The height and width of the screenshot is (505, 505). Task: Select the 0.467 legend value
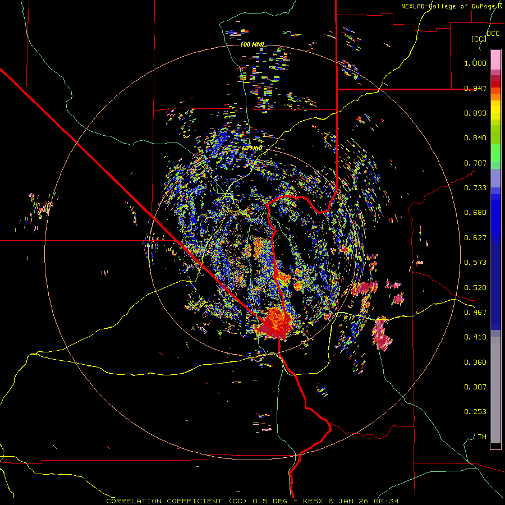pos(475,313)
